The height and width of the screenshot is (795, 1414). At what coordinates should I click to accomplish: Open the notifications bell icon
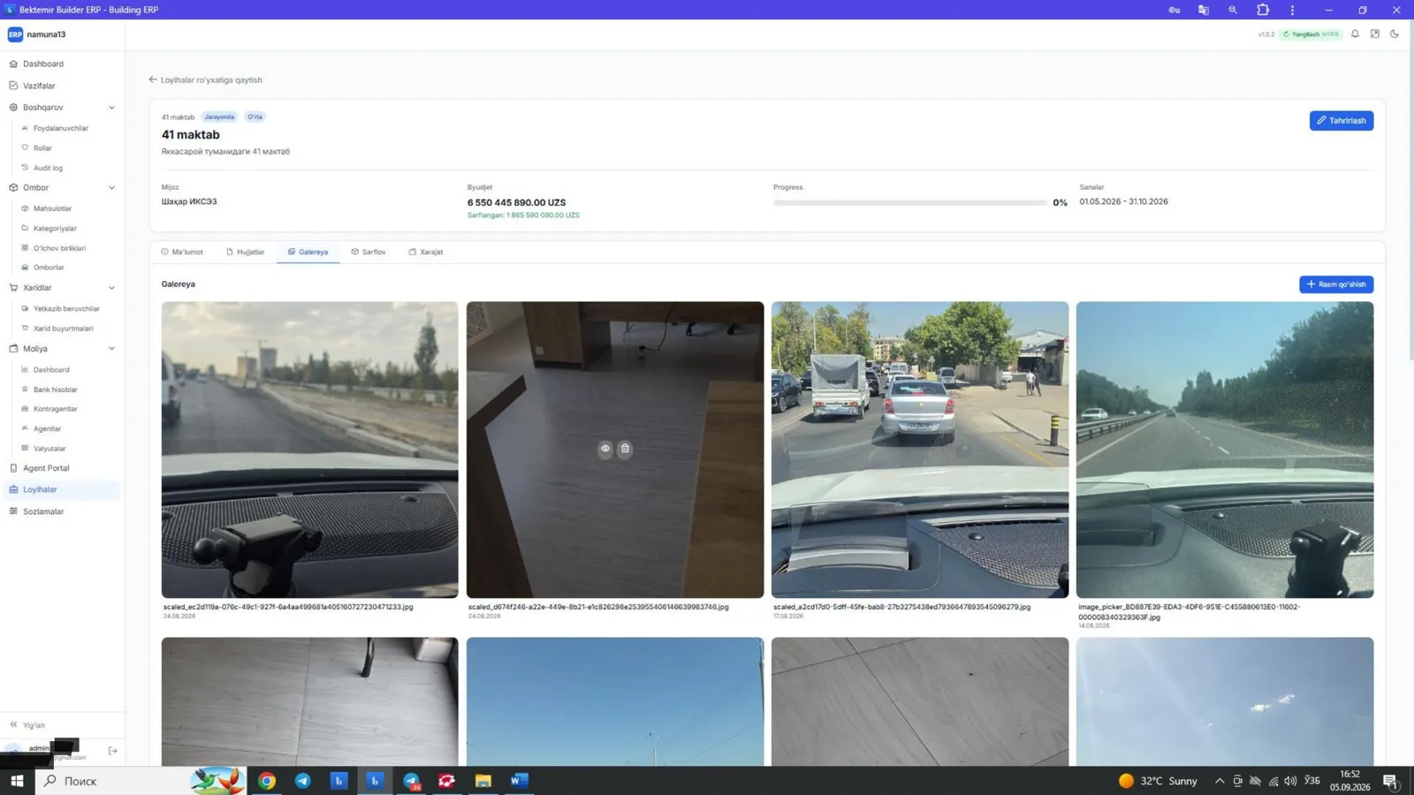(x=1355, y=34)
